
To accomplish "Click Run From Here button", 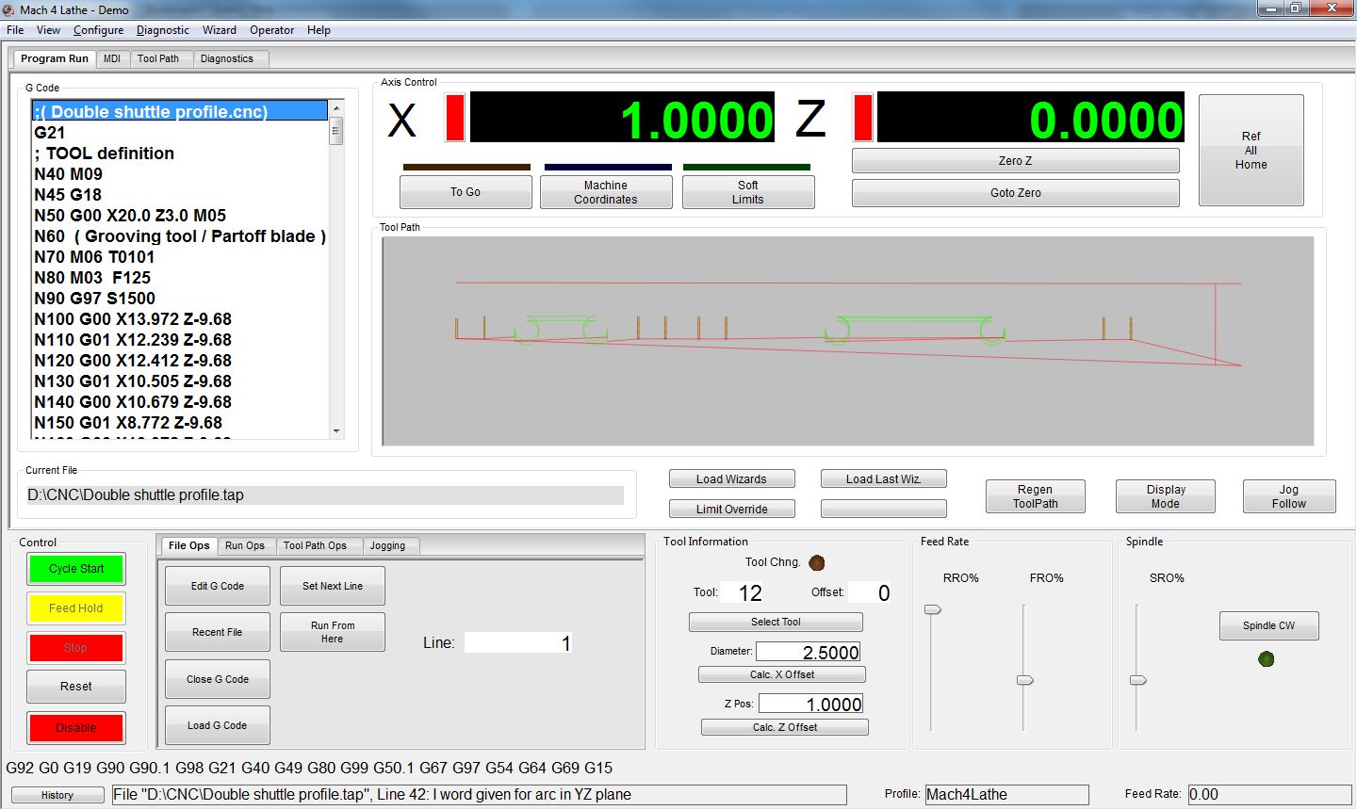I will click(333, 632).
